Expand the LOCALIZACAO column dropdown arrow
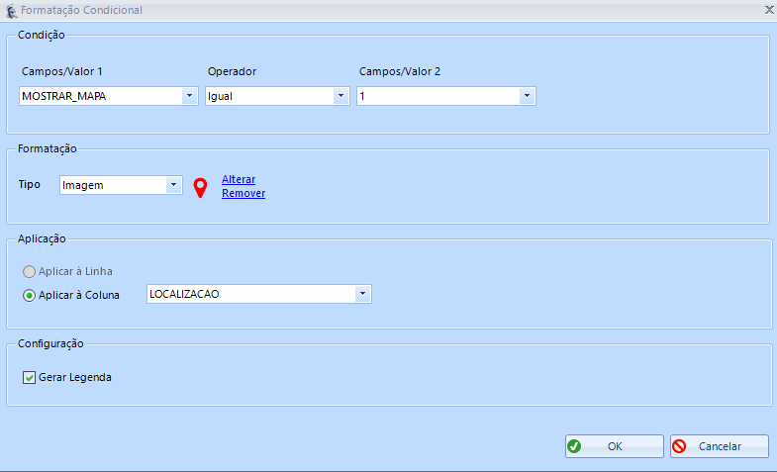 pyautogui.click(x=362, y=294)
